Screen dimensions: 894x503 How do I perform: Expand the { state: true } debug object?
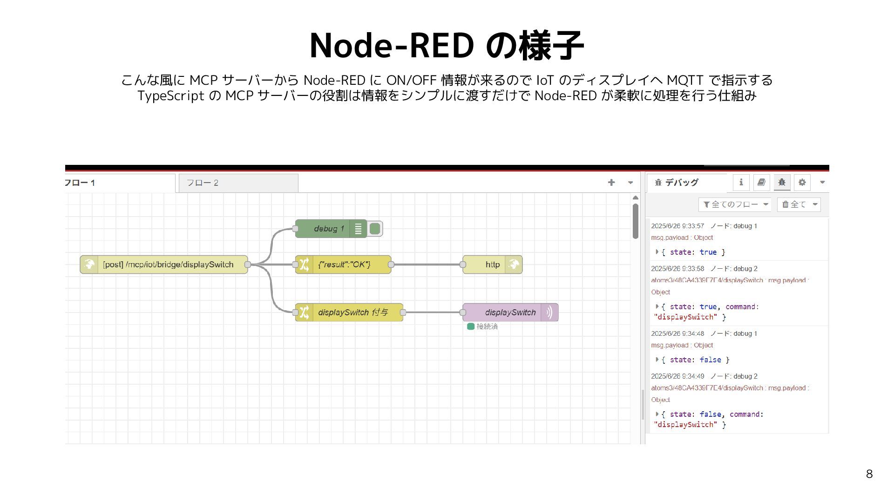tap(657, 252)
